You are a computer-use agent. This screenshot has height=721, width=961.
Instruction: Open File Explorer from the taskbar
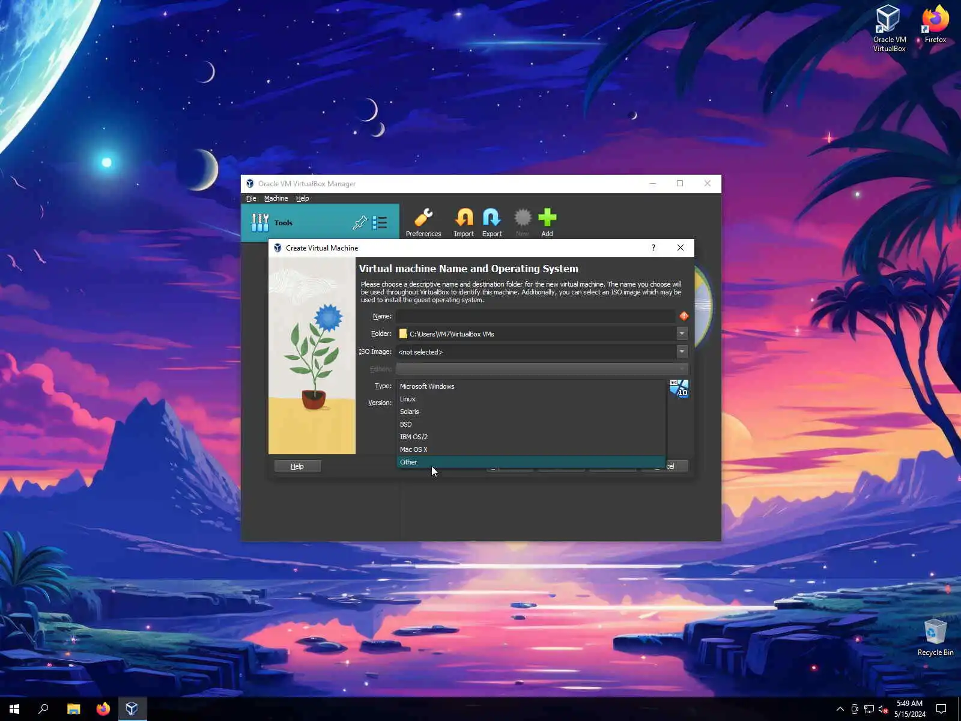coord(73,709)
